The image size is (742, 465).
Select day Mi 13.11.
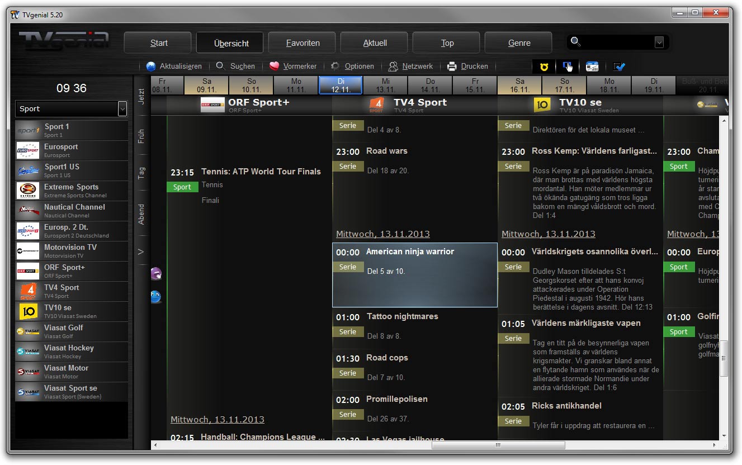pyautogui.click(x=386, y=86)
